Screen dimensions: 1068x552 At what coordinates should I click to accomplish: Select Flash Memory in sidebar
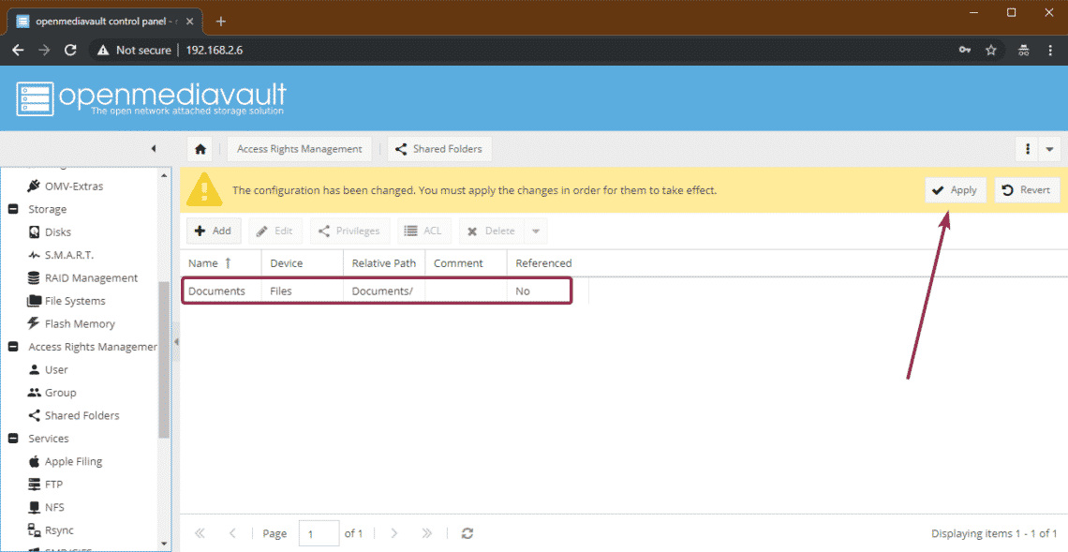[x=79, y=324]
